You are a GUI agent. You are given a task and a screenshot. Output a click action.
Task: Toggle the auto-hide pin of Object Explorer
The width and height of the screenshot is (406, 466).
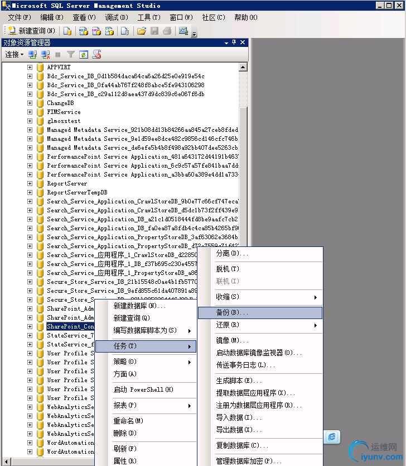[x=234, y=42]
